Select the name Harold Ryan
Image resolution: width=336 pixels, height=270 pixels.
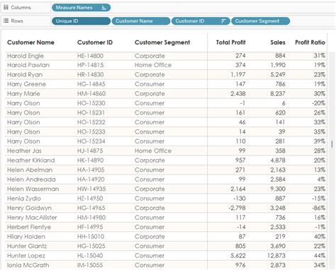click(25, 75)
